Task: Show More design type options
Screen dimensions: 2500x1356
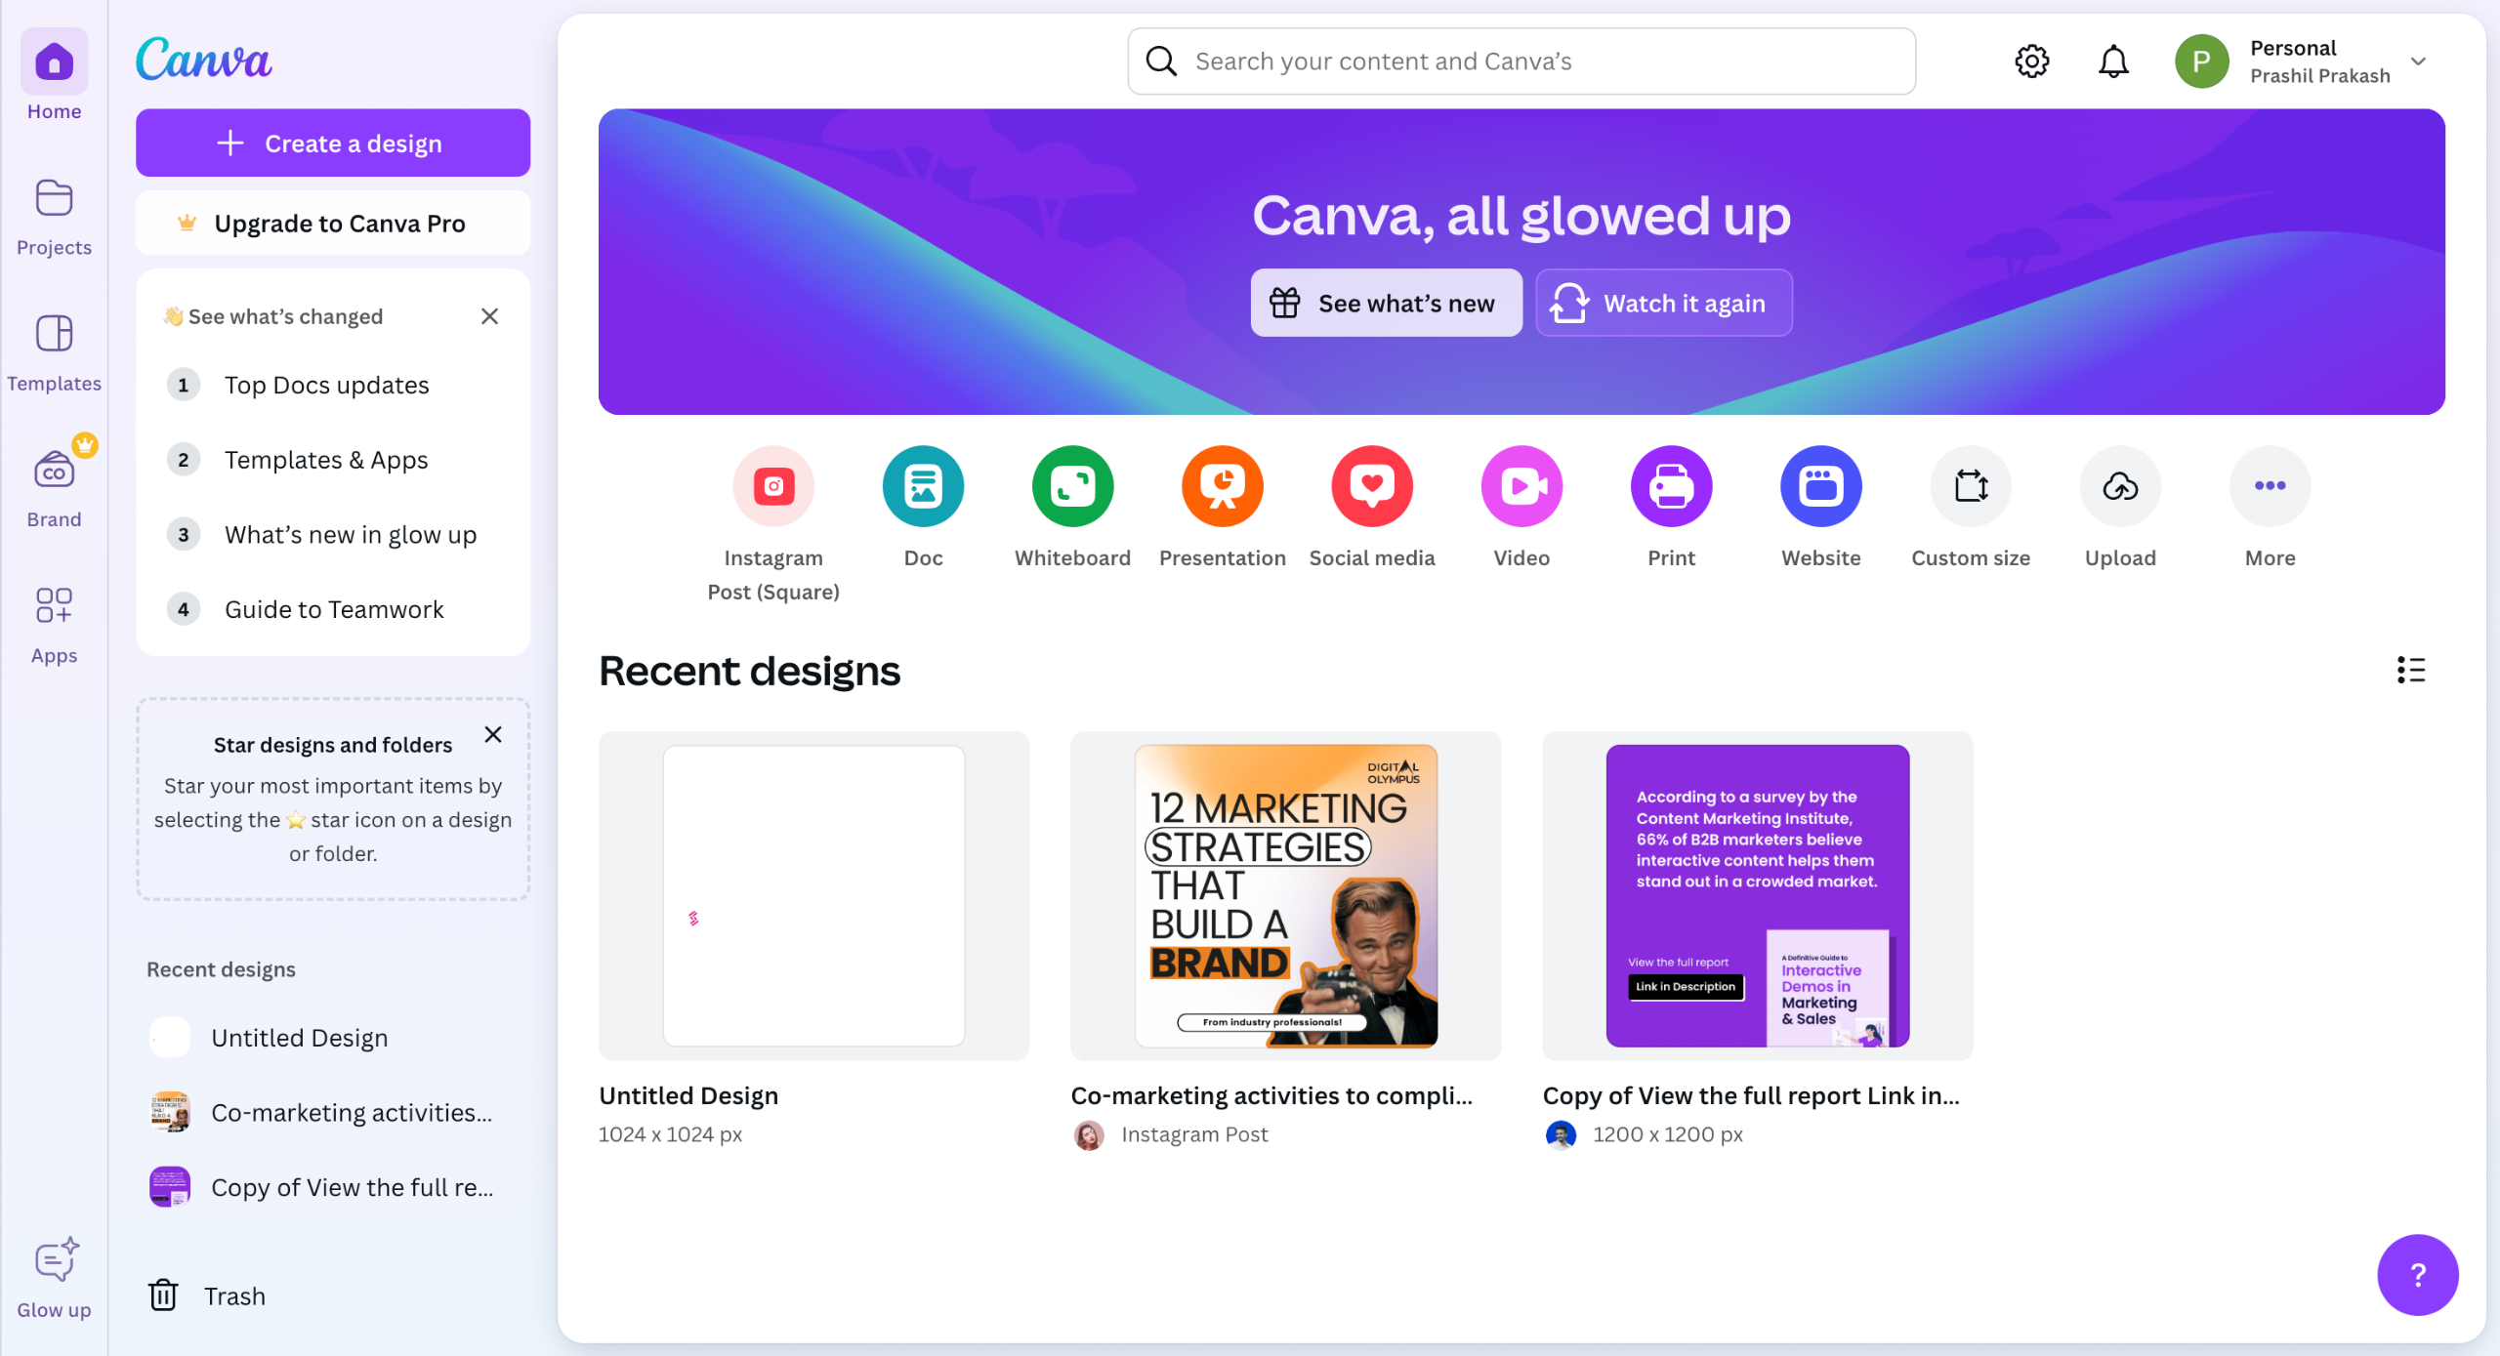Action: click(x=2270, y=486)
